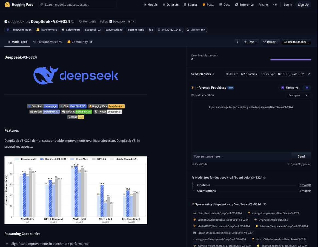318x247 pixels.
Task: Open the Deploy dropdown
Action: coord(270,42)
